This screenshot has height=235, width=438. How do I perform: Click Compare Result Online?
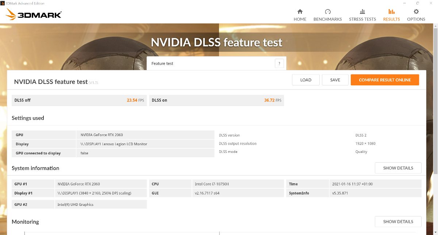pyautogui.click(x=385, y=80)
